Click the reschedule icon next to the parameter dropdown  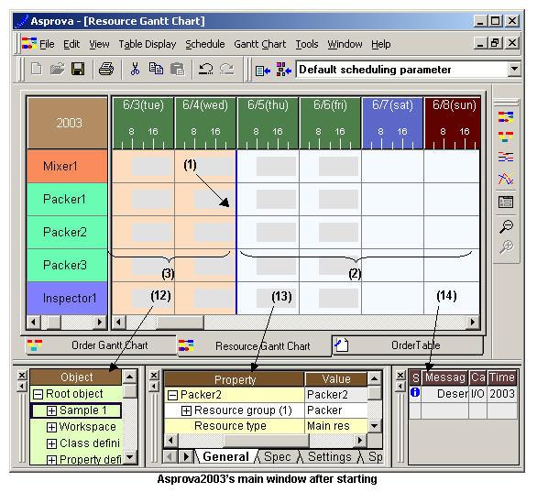284,70
